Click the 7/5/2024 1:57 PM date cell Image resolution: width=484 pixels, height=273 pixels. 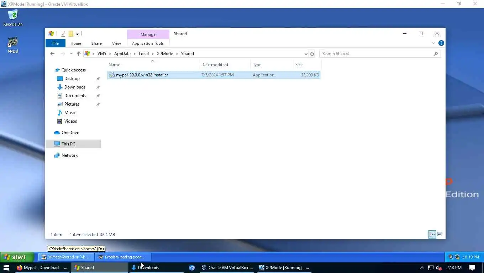point(217,75)
